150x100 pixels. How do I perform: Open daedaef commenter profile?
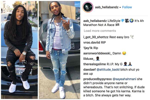(89, 69)
